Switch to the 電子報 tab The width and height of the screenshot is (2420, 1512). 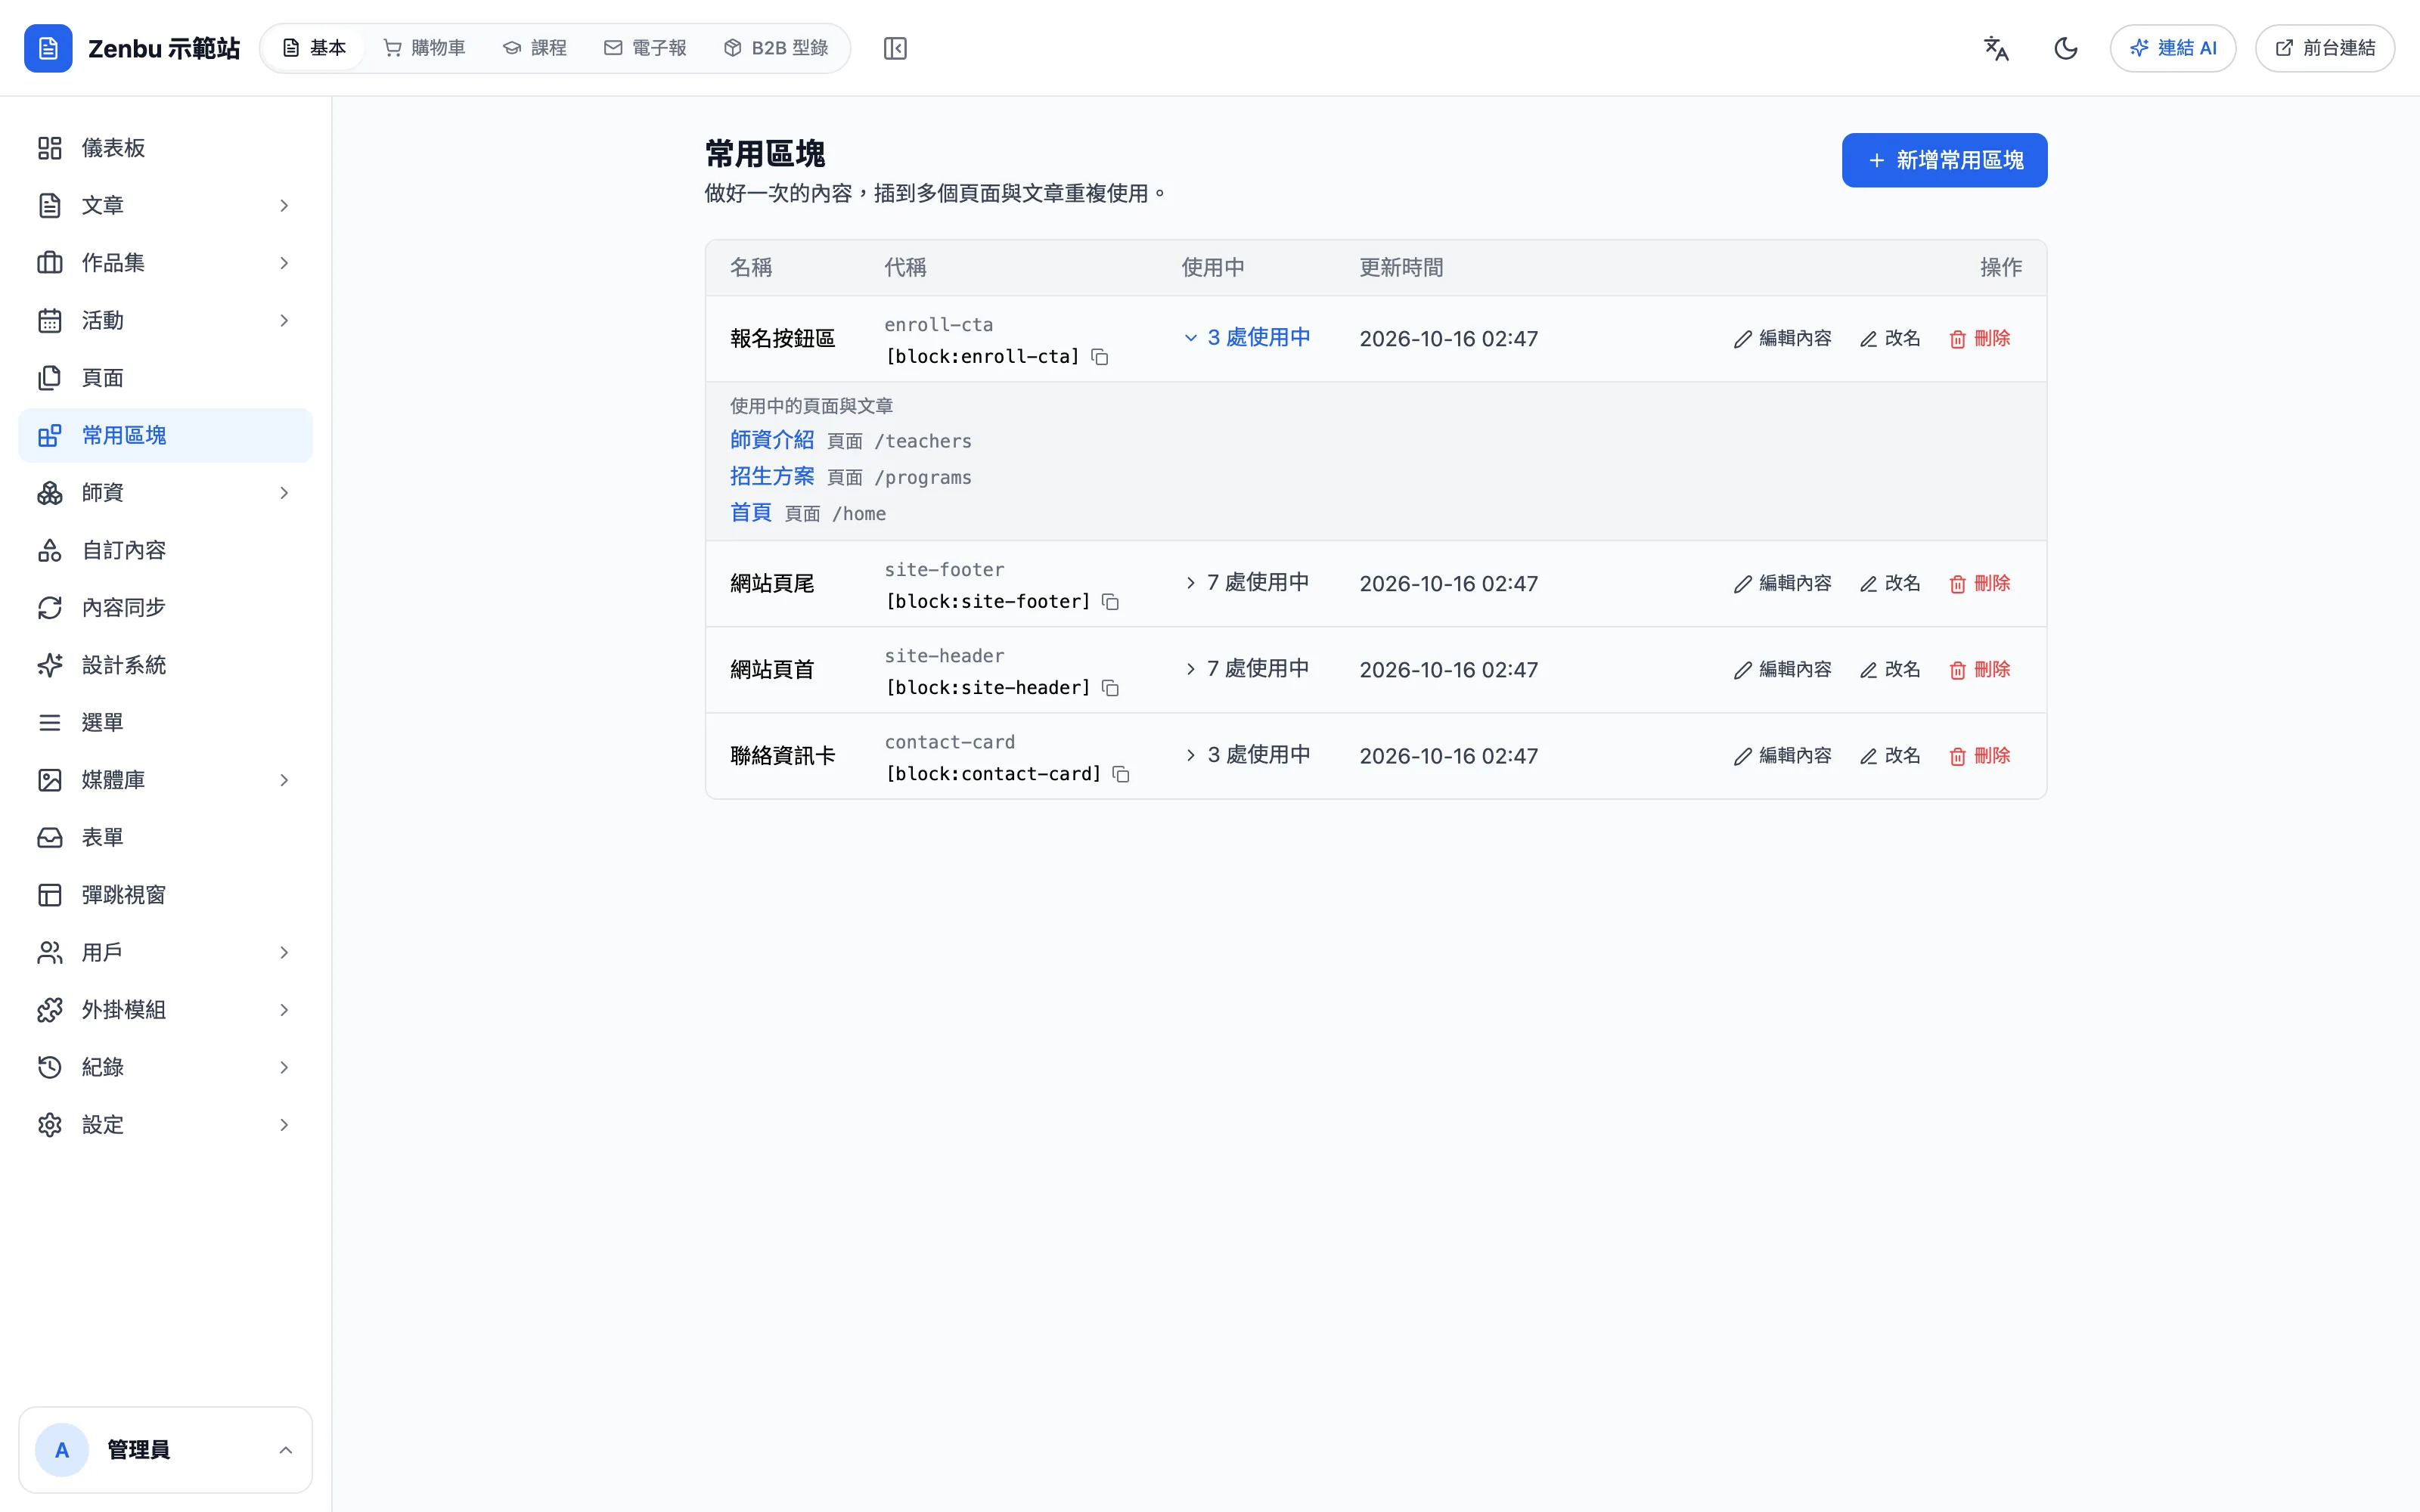[645, 48]
